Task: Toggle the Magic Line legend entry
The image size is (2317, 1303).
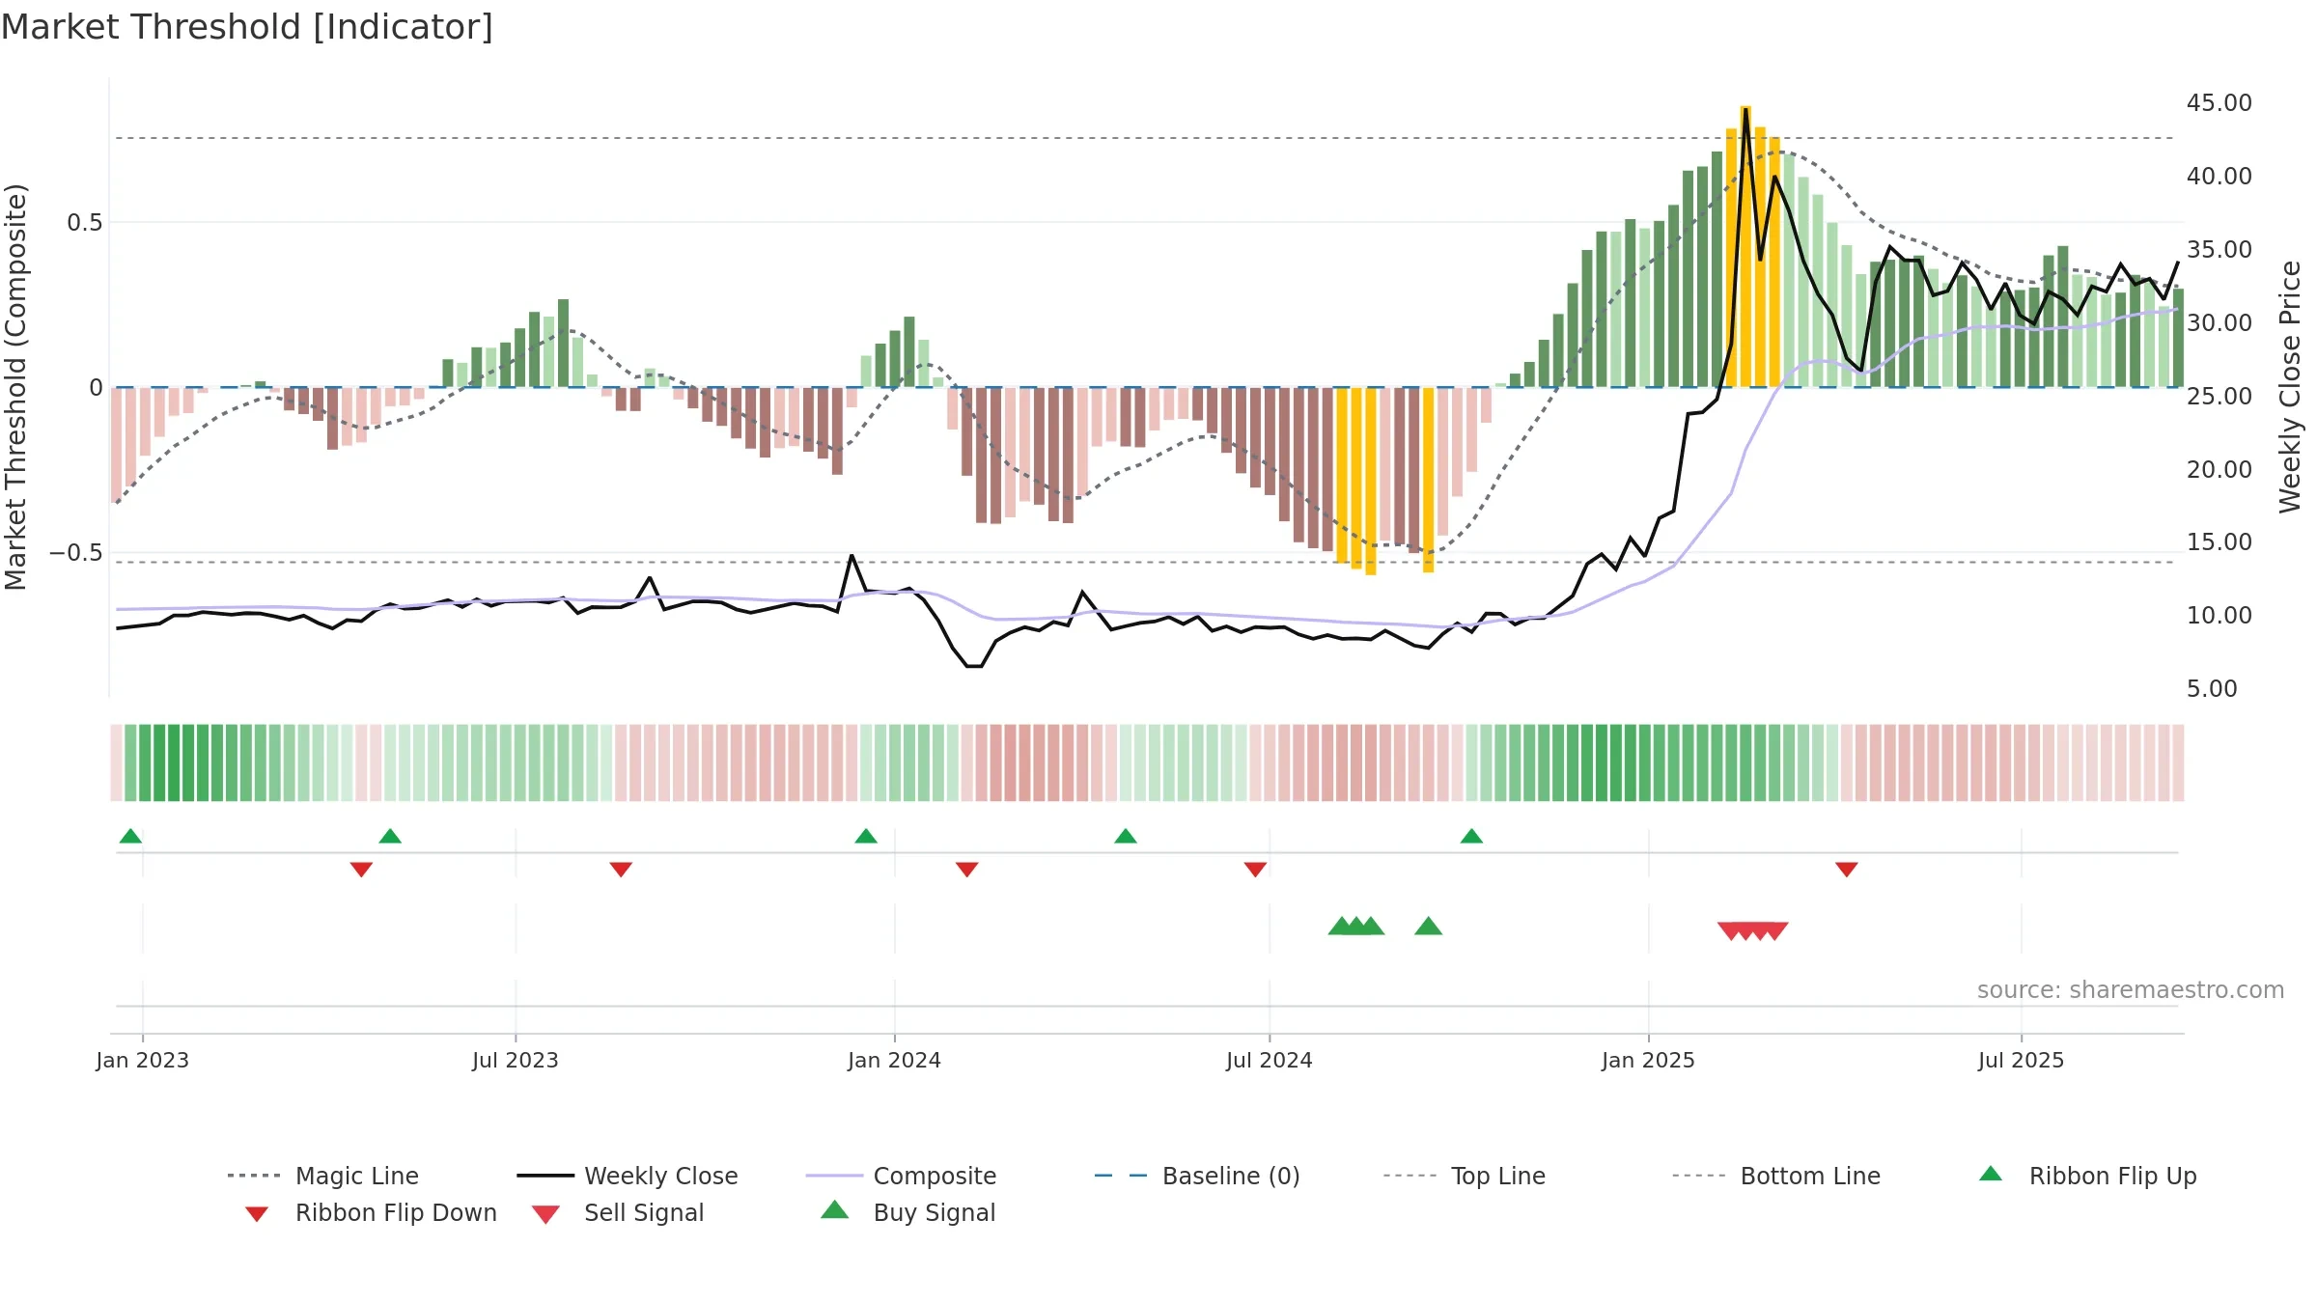Action: click(x=323, y=1176)
